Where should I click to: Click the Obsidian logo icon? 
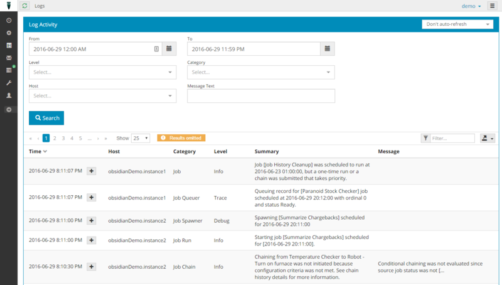(x=9, y=6)
